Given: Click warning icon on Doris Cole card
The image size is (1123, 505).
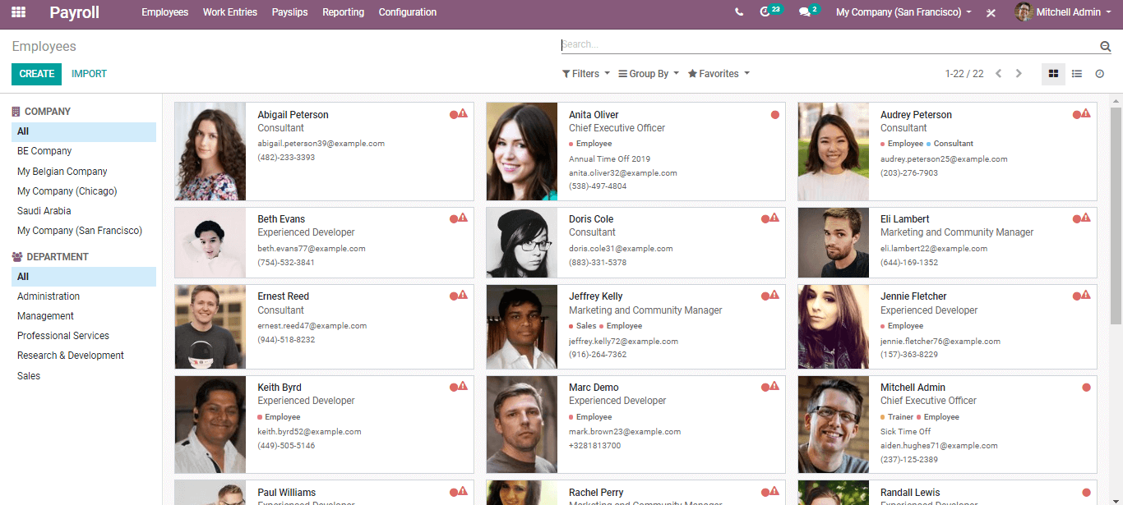Looking at the screenshot, I should coord(774,218).
